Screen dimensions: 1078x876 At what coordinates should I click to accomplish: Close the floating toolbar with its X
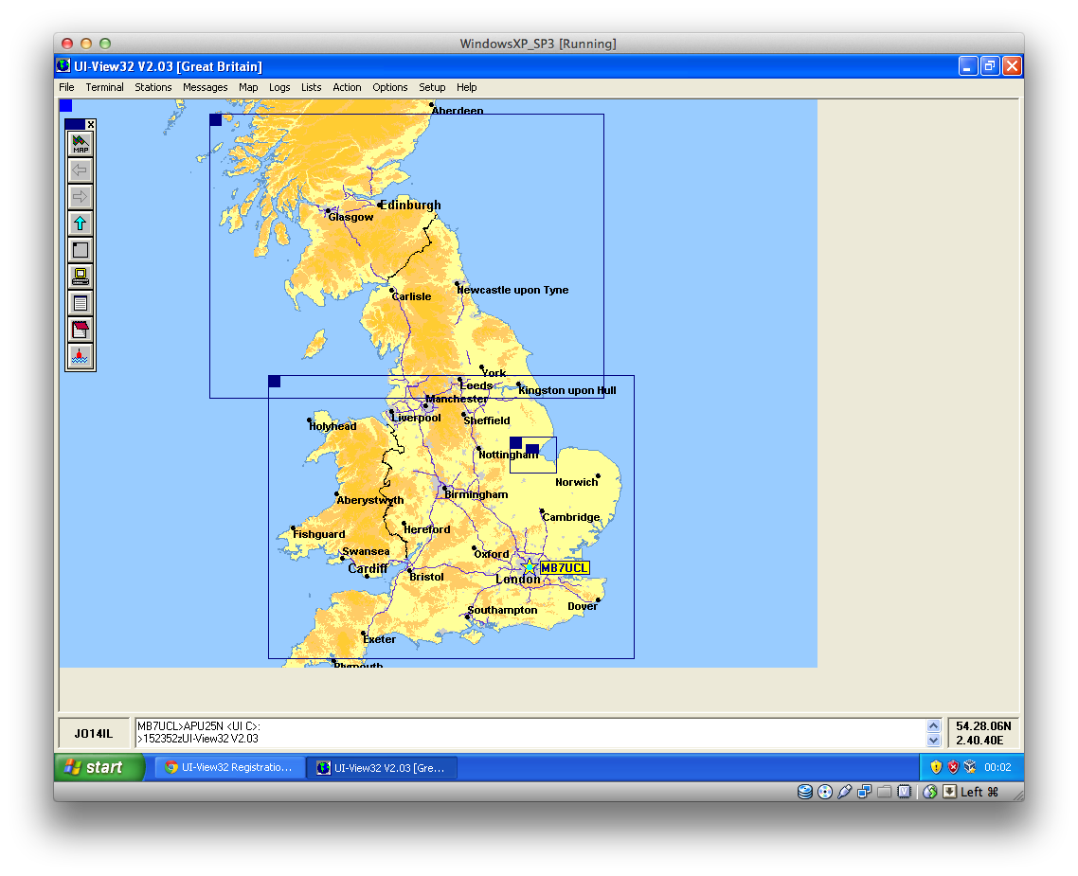90,124
